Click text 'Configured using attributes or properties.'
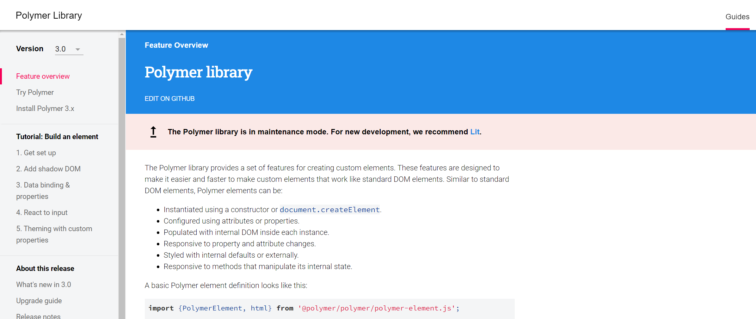The width and height of the screenshot is (756, 319). tap(231, 221)
